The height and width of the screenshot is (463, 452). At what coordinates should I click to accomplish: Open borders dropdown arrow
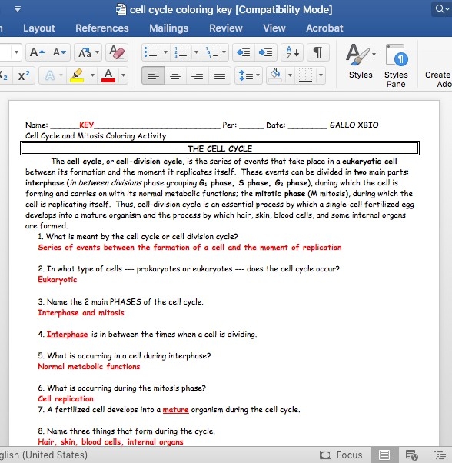pos(321,75)
